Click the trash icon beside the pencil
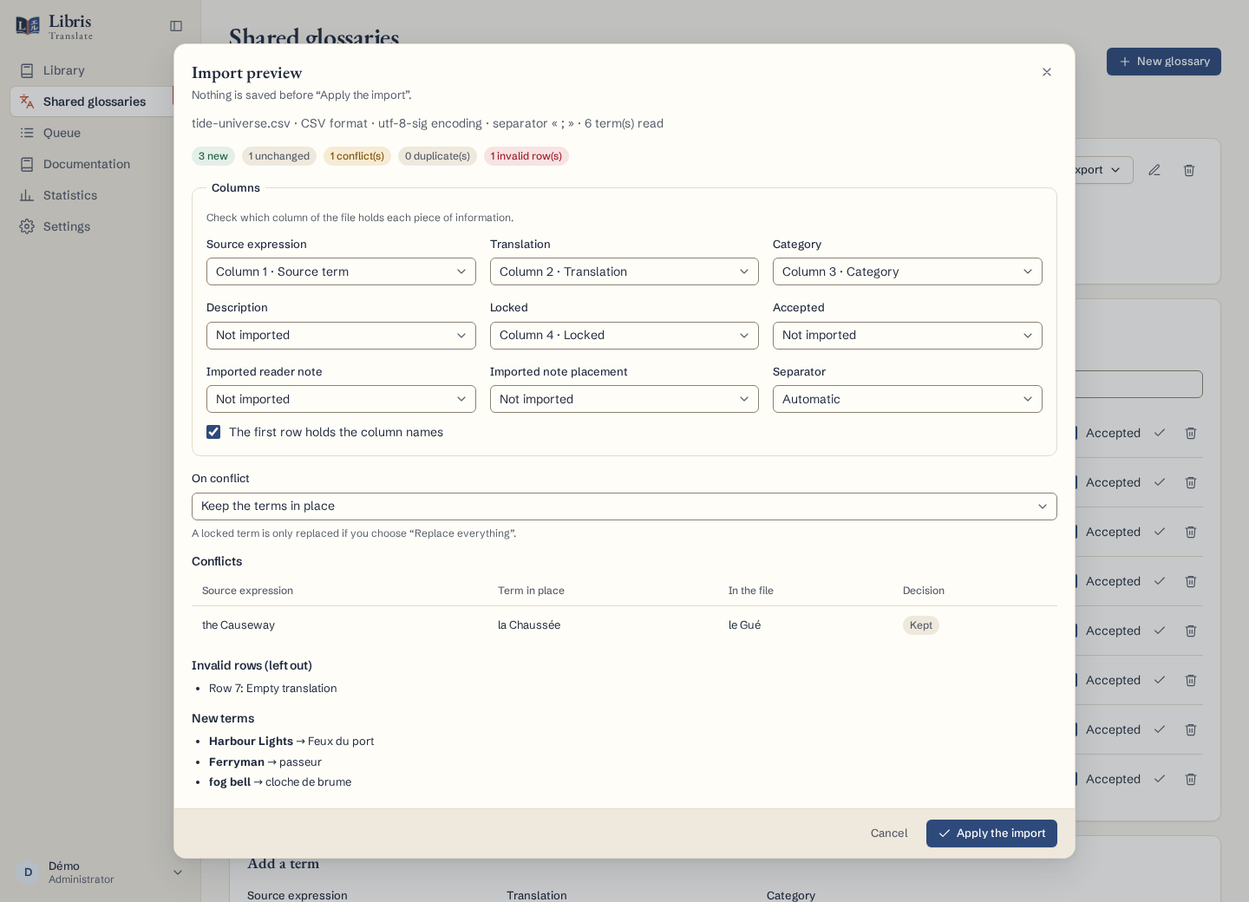Image resolution: width=1249 pixels, height=902 pixels. click(1189, 170)
